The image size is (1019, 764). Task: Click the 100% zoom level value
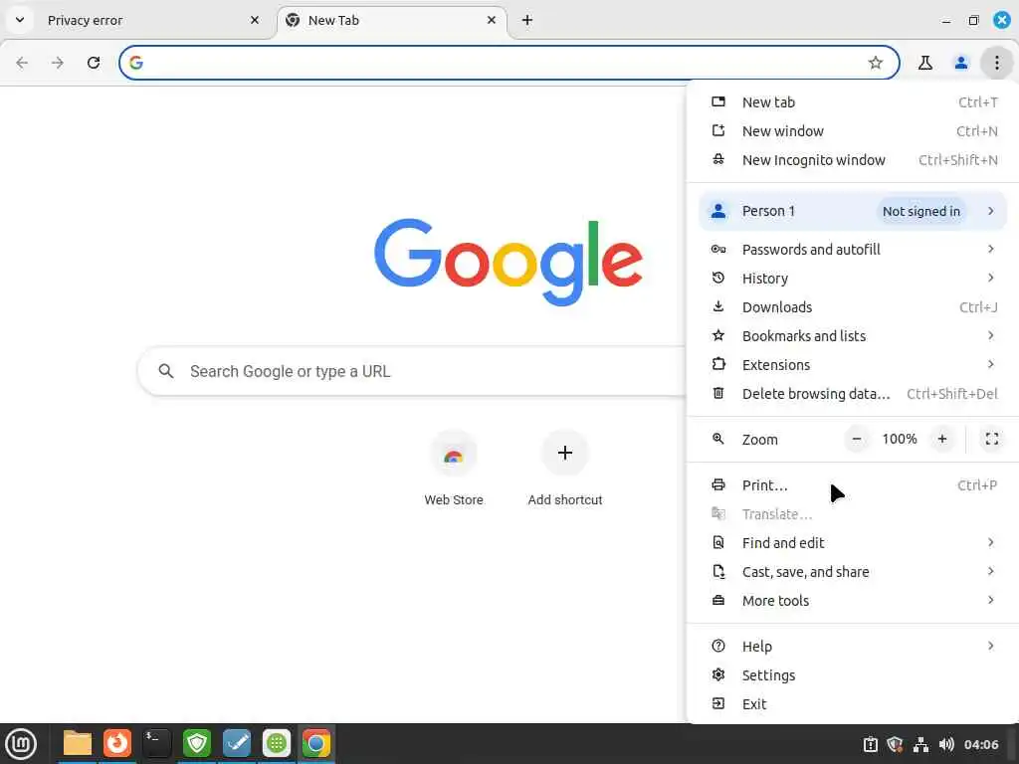[x=900, y=439]
